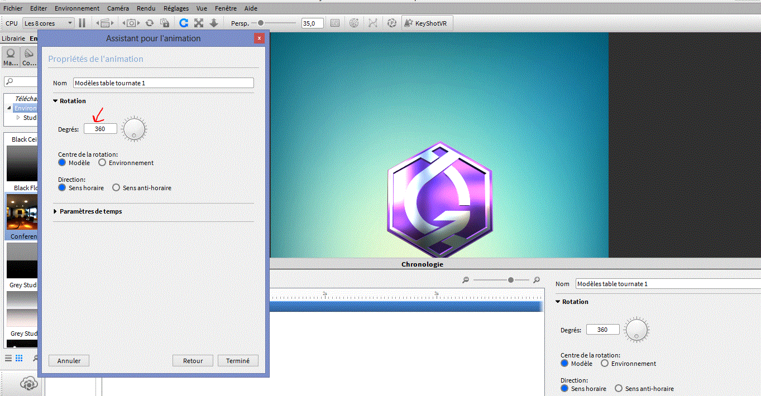Click the crossed scissors-like toolbar icon
The height and width of the screenshot is (396, 761).
click(373, 23)
